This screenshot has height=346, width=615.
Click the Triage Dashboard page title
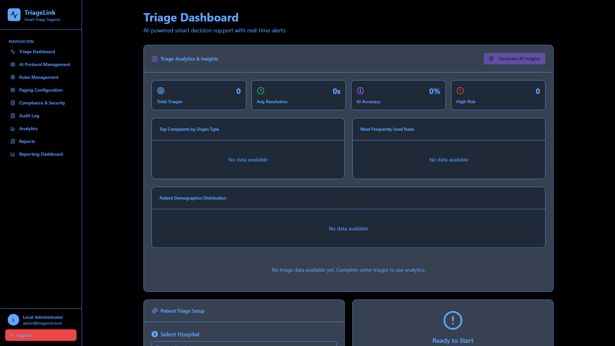click(x=191, y=18)
